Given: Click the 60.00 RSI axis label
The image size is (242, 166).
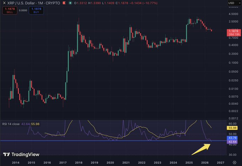Looking at the screenshot, I should coord(232,124).
